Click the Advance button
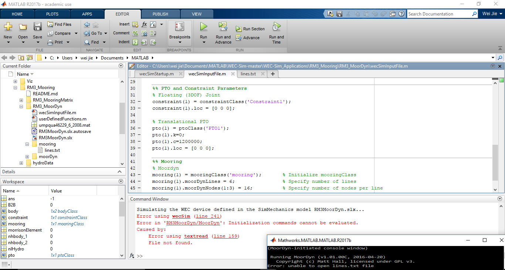 click(248, 38)
